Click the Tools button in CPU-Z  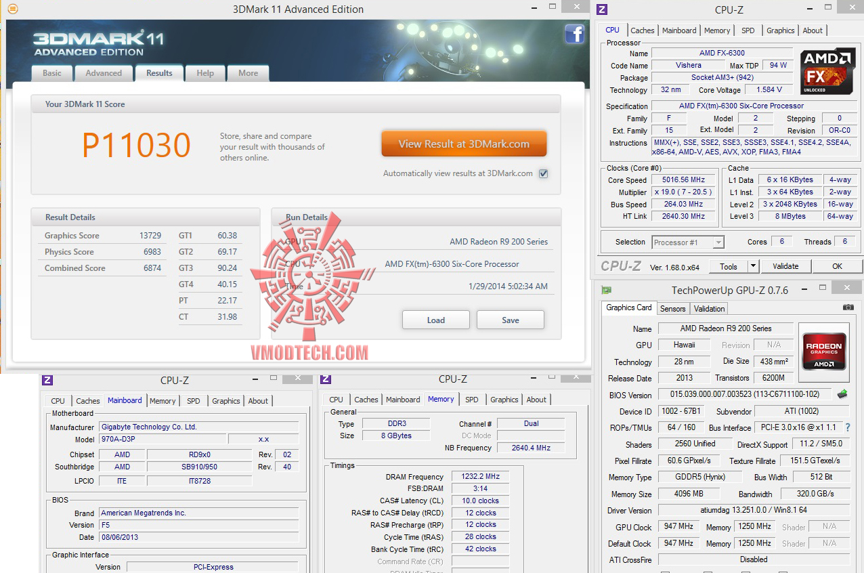click(x=729, y=266)
